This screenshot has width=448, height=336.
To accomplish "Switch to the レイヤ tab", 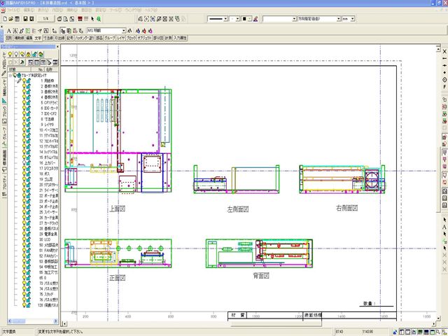I will click(121, 38).
